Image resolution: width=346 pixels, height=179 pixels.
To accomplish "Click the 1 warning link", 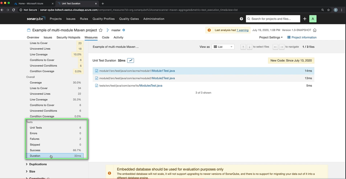I will (242, 30).
